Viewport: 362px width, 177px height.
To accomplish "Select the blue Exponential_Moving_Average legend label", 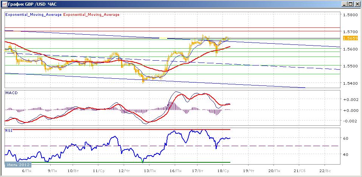I will 33,15.
